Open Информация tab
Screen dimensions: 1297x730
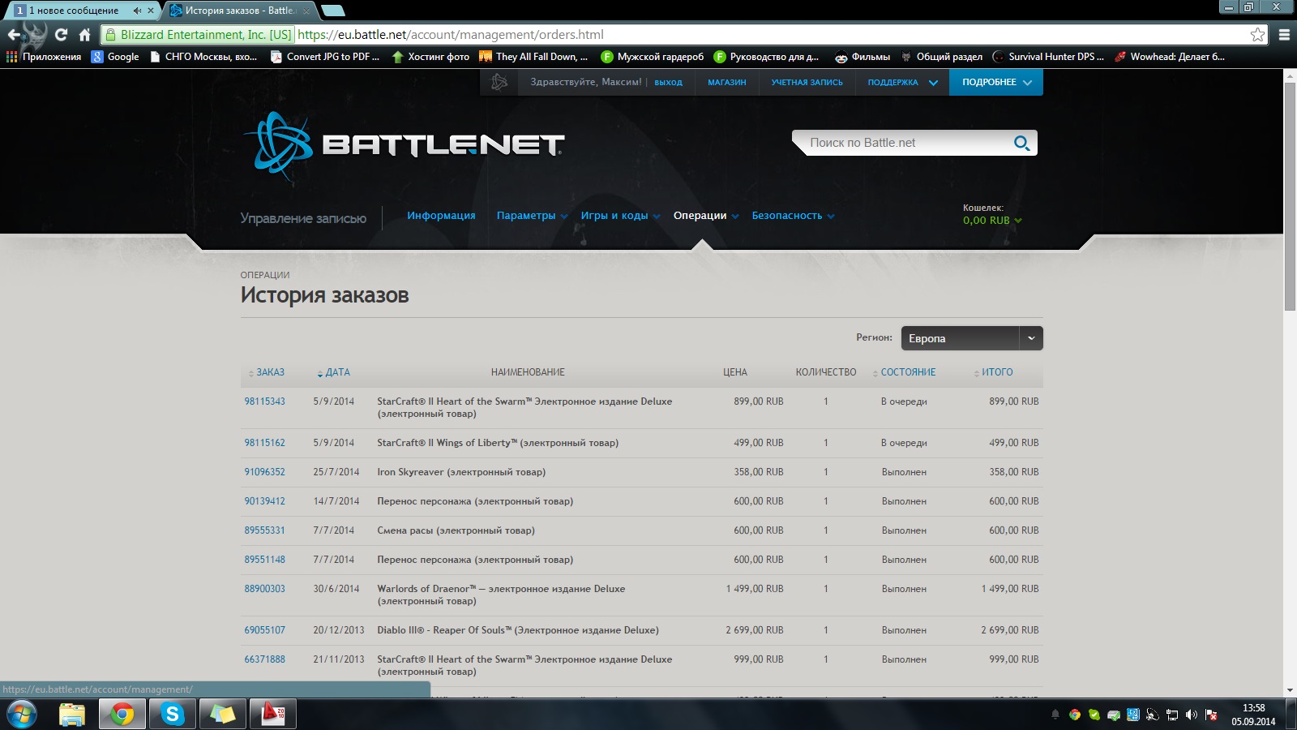(x=441, y=216)
